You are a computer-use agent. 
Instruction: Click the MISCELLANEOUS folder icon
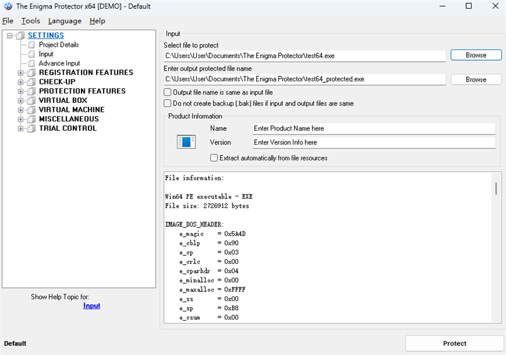(x=31, y=119)
